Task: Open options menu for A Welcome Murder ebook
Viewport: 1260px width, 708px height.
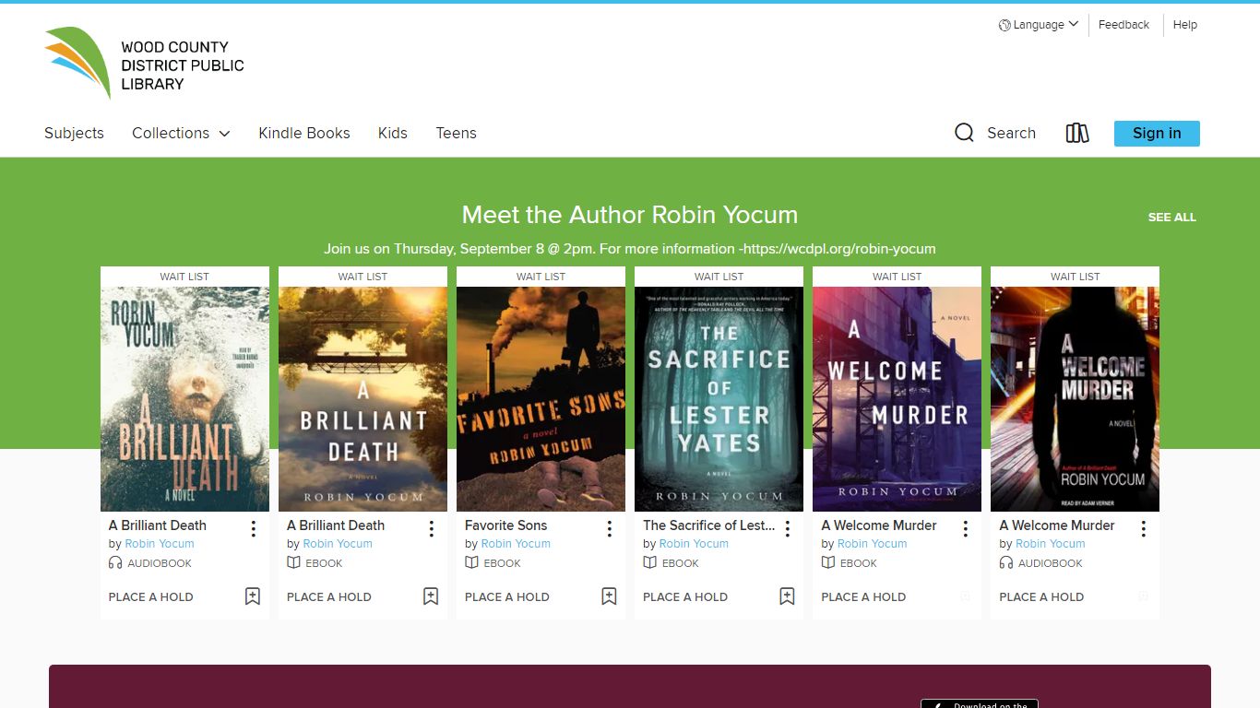Action: [965, 528]
